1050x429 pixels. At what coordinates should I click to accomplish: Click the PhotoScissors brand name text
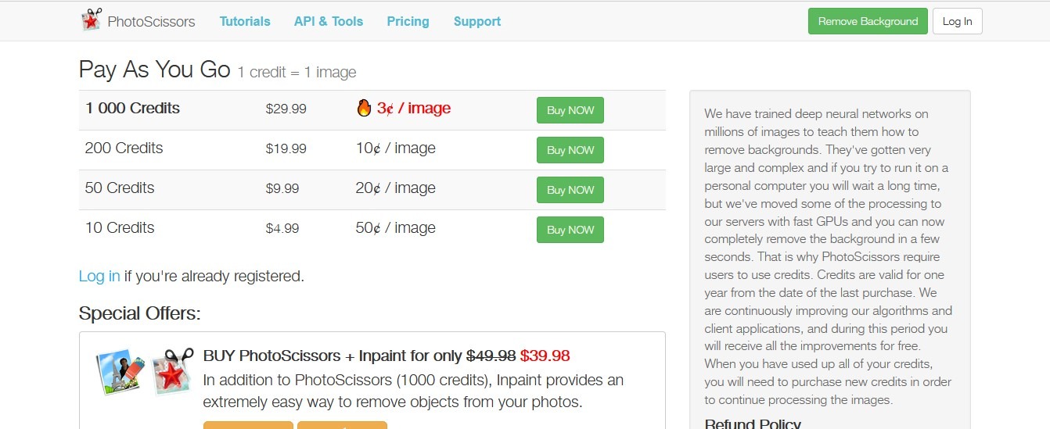click(x=151, y=21)
